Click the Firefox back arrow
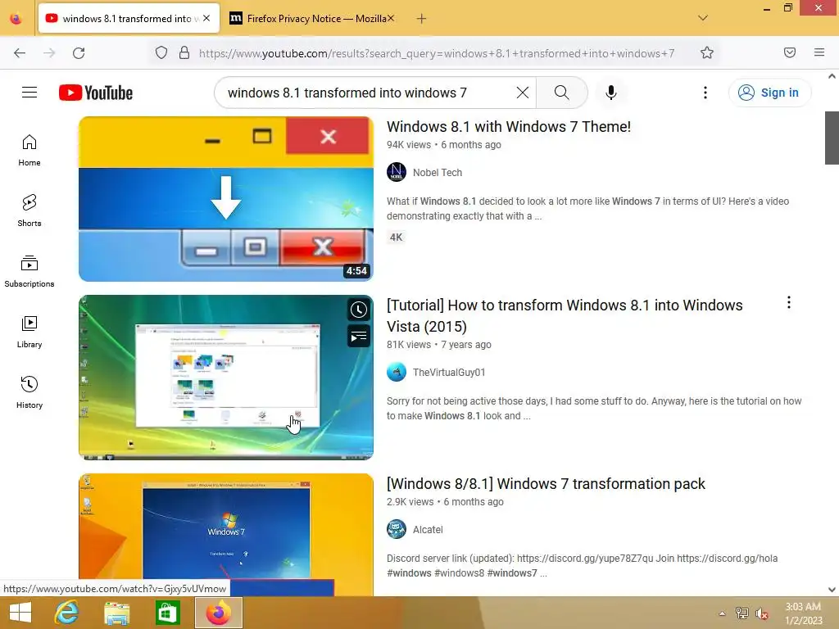839x629 pixels. pos(20,53)
